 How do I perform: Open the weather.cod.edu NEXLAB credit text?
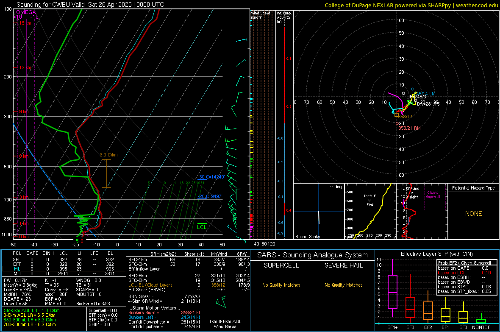pos(411,5)
